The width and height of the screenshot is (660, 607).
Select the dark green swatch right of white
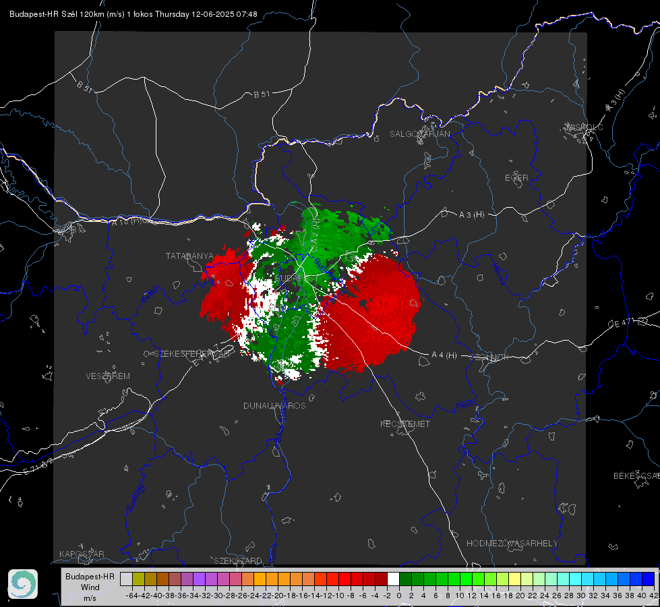[x=405, y=579]
